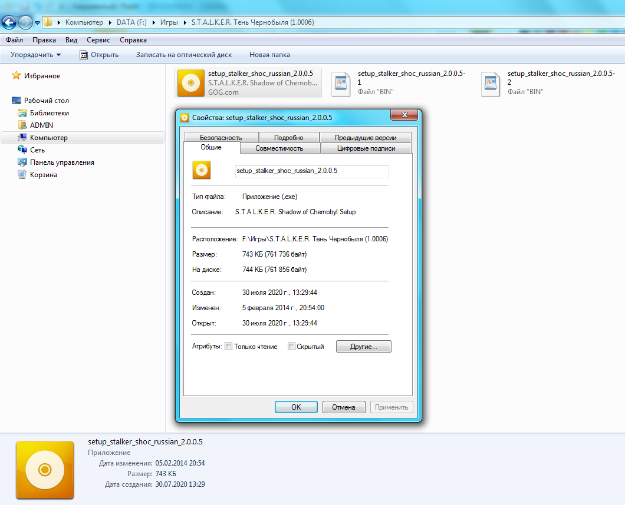Click the Отмена button
The image size is (625, 505).
tap(344, 407)
